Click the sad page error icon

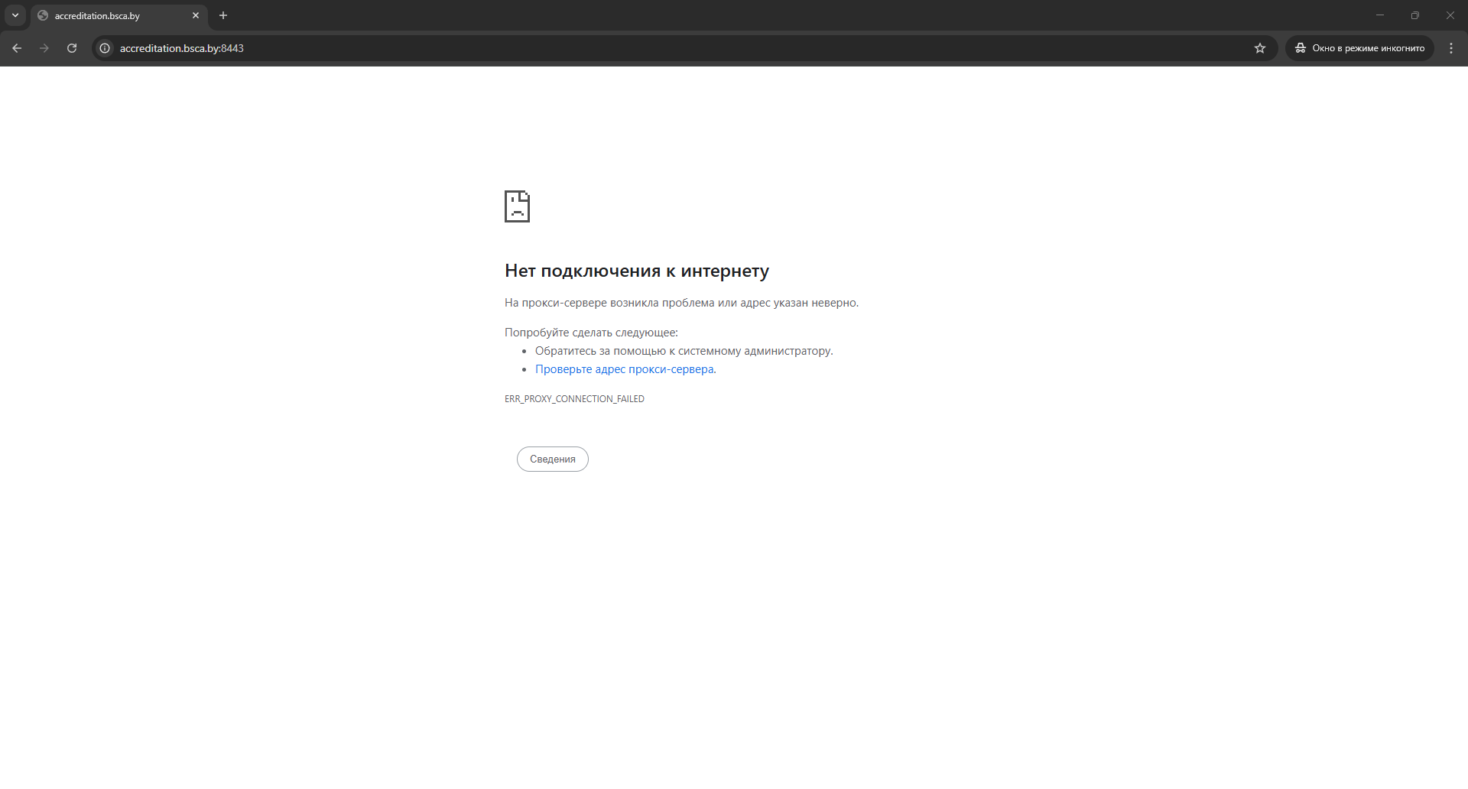(x=517, y=206)
